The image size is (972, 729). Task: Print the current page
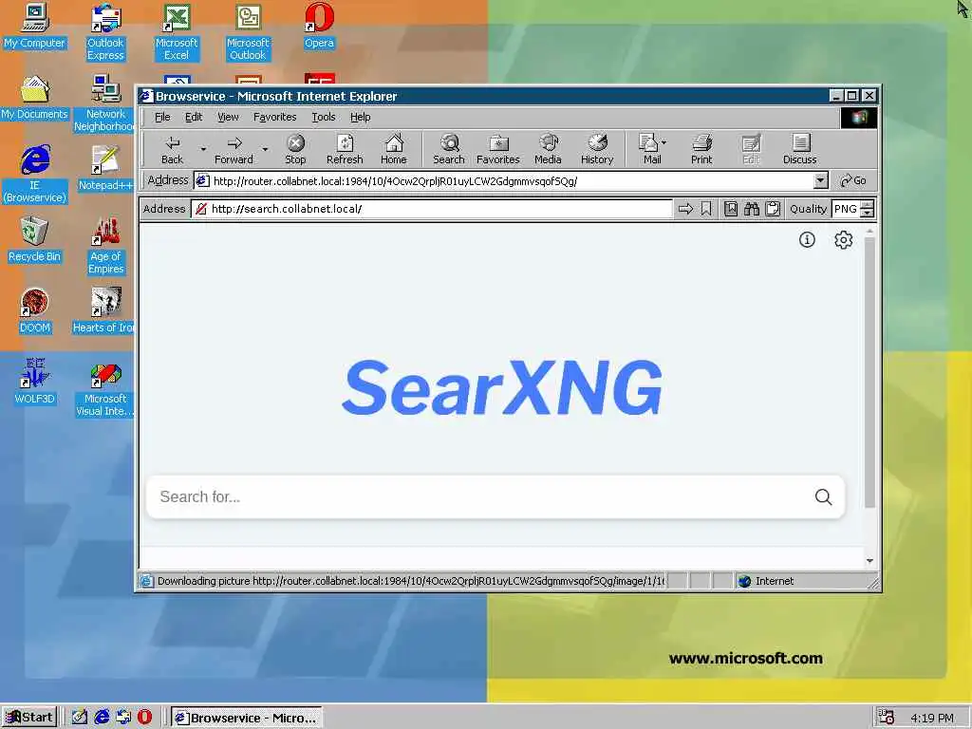701,149
